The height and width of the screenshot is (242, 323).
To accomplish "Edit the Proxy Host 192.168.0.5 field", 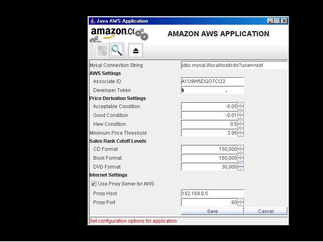I will pos(212,194).
